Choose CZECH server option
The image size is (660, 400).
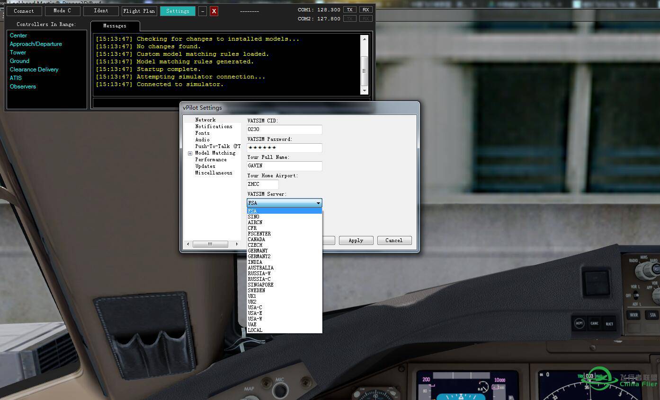click(284, 245)
